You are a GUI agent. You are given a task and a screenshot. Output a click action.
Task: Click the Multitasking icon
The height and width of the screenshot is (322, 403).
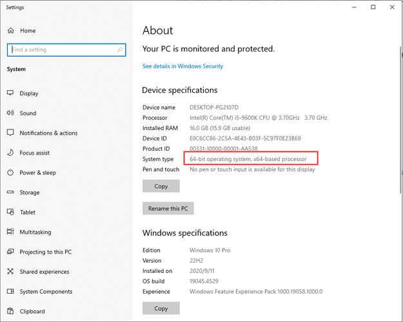point(10,232)
